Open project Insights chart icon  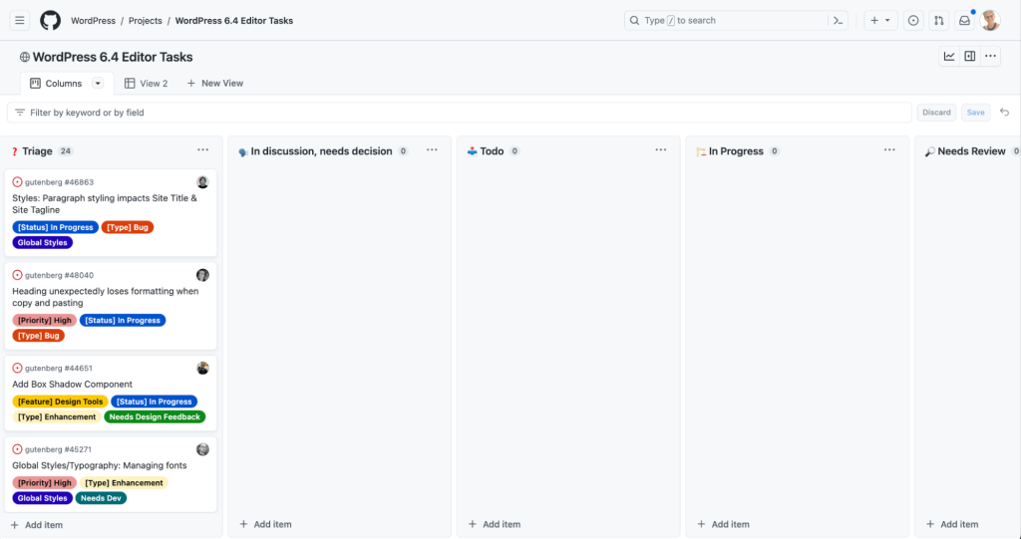(949, 56)
